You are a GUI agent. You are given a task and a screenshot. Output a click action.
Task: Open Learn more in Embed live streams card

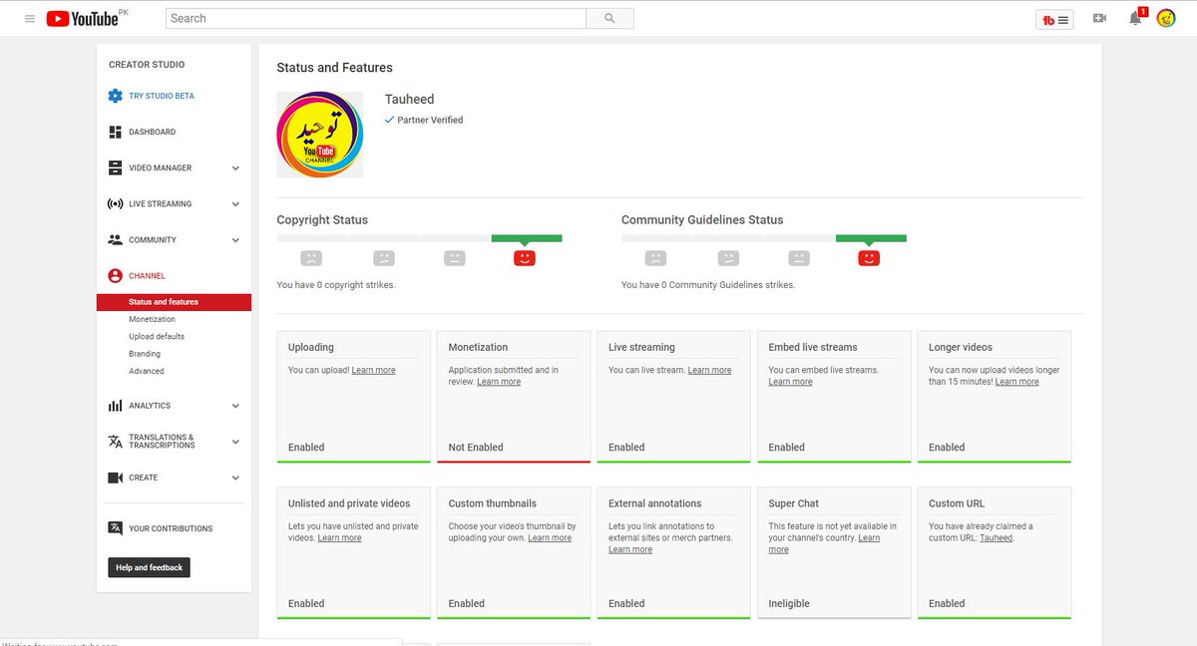pos(791,382)
